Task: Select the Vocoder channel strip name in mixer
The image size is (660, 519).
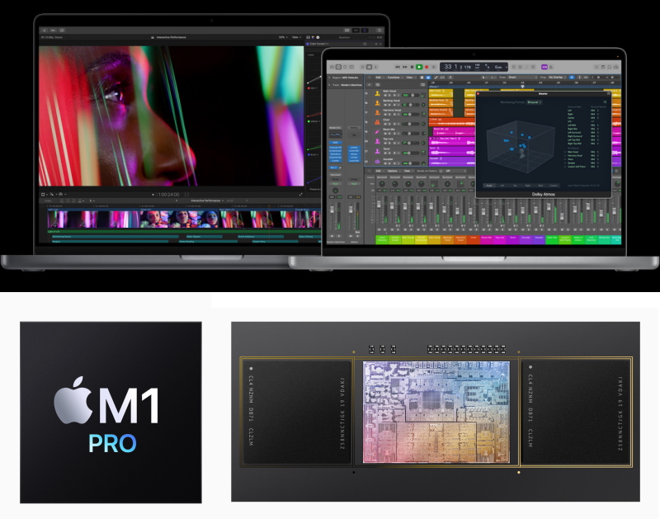Action: (526, 238)
